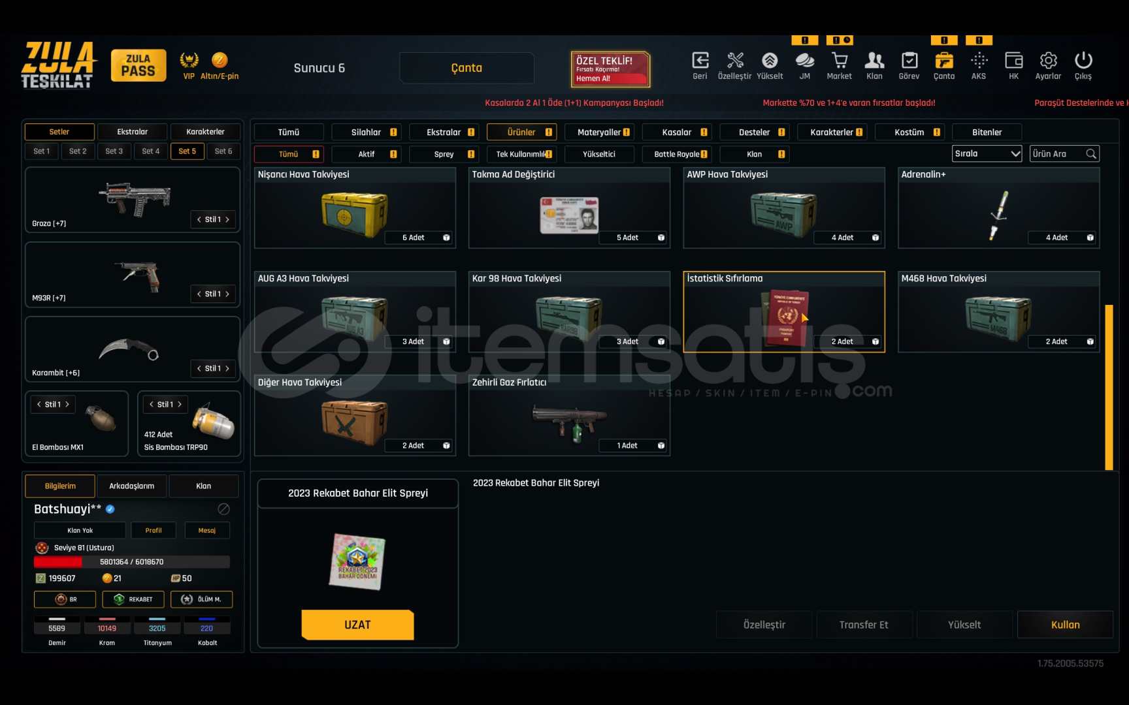
Task: Next style arrow for Groza
Action: pyautogui.click(x=227, y=220)
